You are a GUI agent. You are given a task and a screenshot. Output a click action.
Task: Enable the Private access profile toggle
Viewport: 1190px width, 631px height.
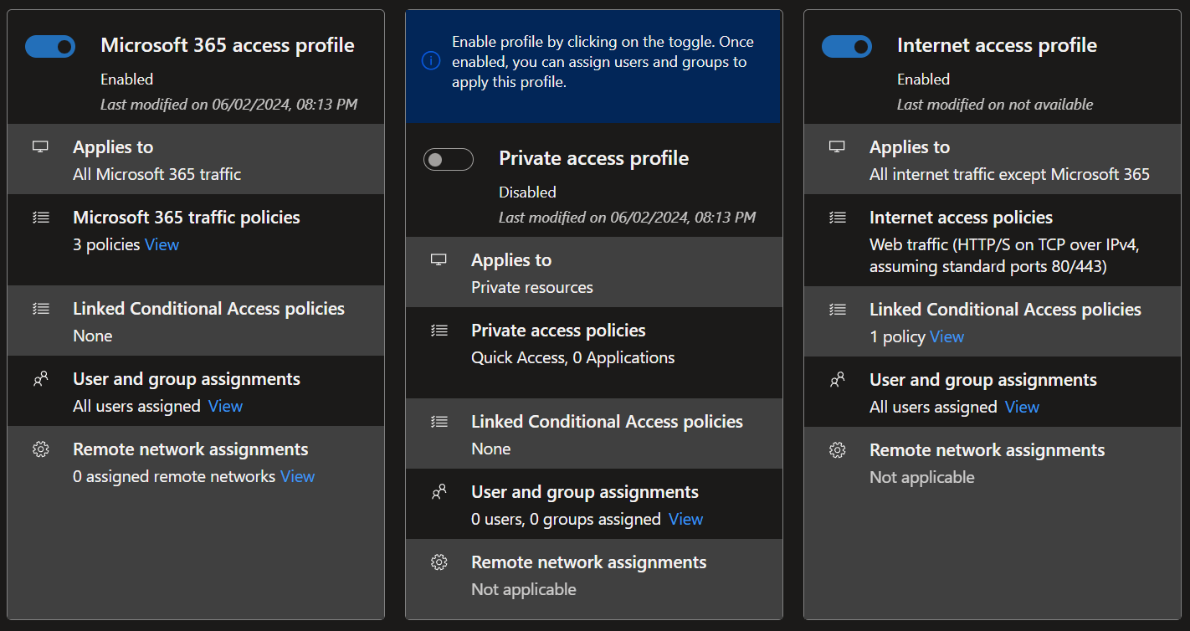pyautogui.click(x=449, y=159)
